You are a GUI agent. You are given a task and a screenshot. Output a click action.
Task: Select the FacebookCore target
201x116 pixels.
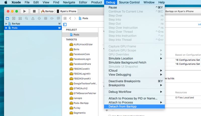pyautogui.click(x=80, y=54)
